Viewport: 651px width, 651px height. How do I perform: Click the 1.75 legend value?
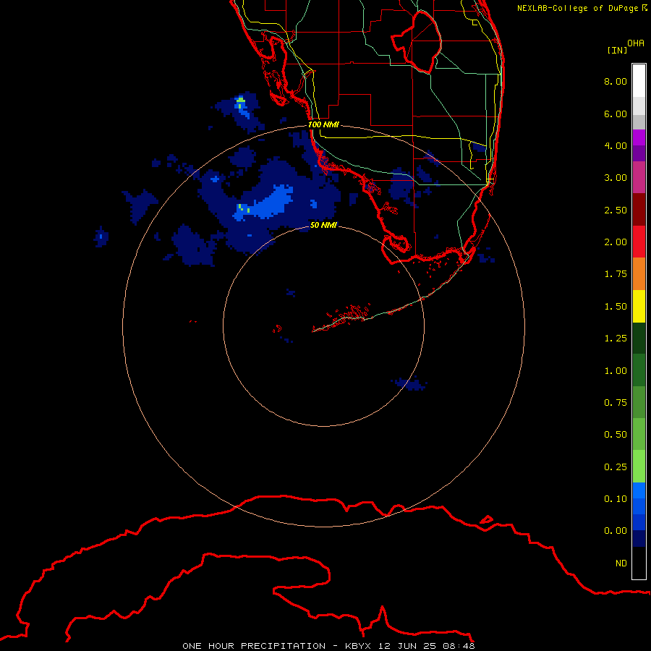[x=616, y=274]
